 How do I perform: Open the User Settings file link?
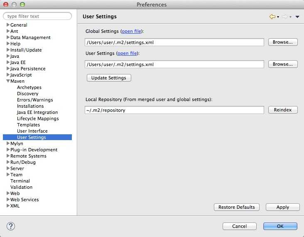[127, 53]
